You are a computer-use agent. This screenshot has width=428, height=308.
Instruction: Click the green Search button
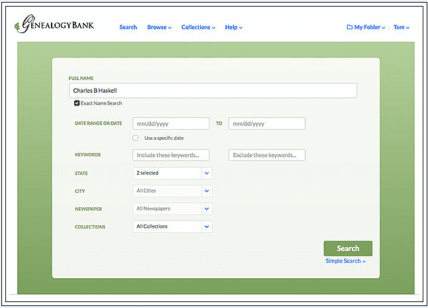pyautogui.click(x=348, y=248)
